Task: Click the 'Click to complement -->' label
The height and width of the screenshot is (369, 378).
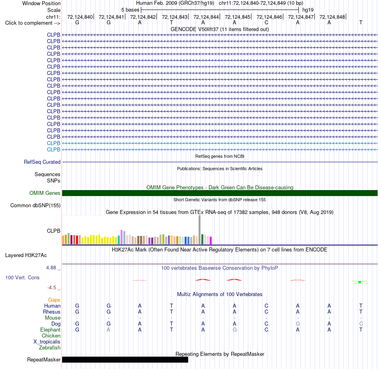Action: click(33, 23)
